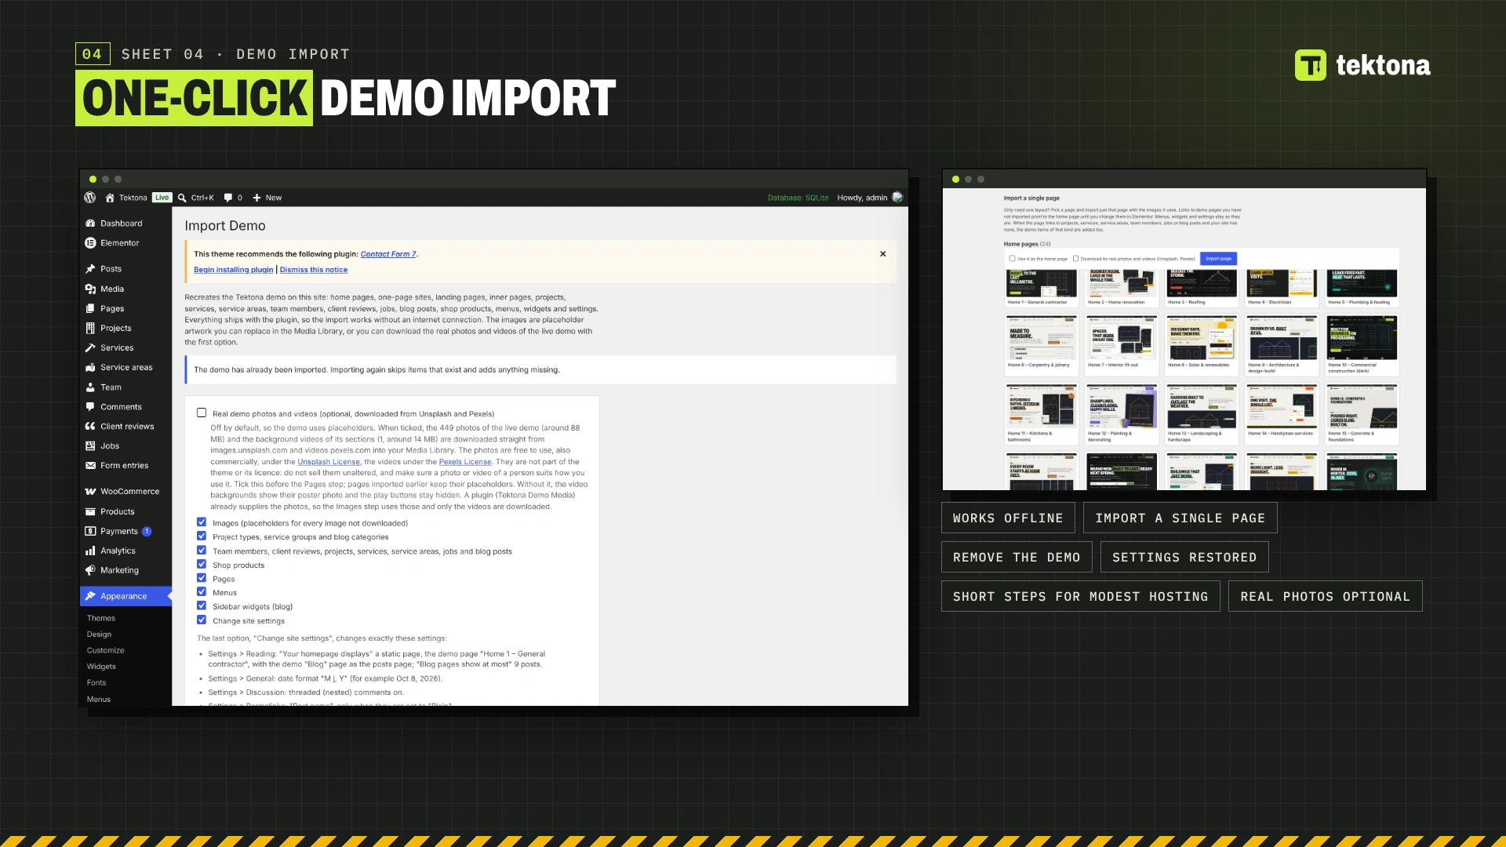
Task: Uncheck the Menus import checkbox
Action: click(202, 592)
